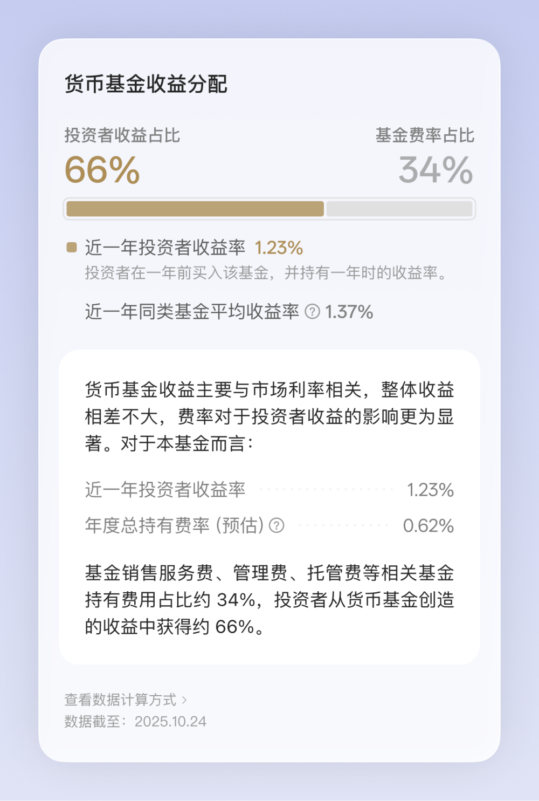Click the chevron arrow after 查看数据计算方式
Image resolution: width=539 pixels, height=801 pixels.
(x=184, y=700)
